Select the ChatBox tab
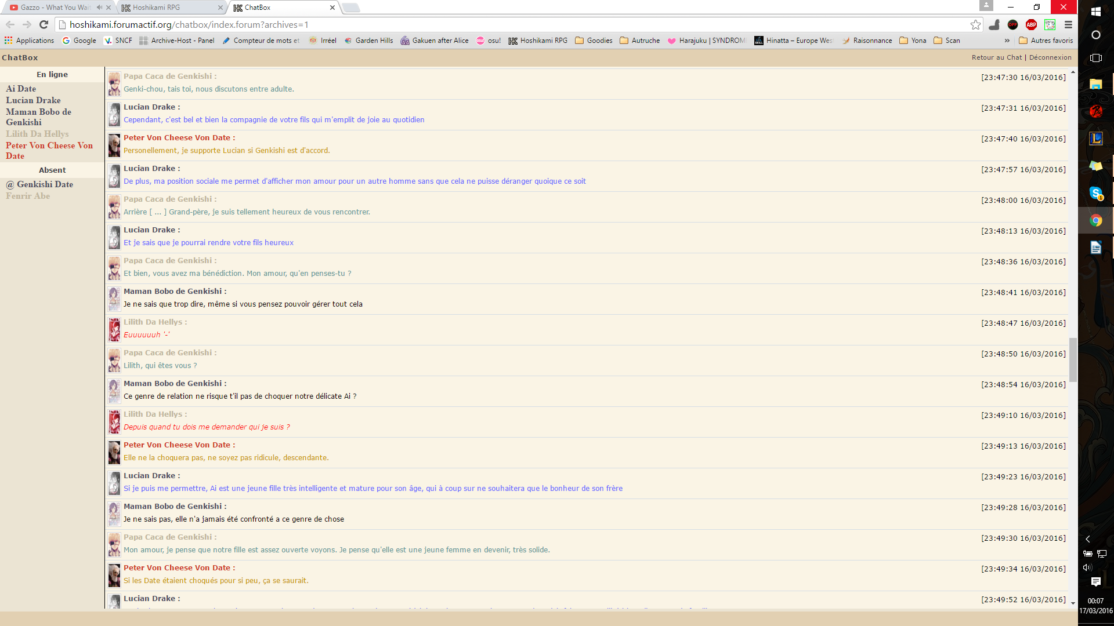The height and width of the screenshot is (626, 1114). coord(283,8)
